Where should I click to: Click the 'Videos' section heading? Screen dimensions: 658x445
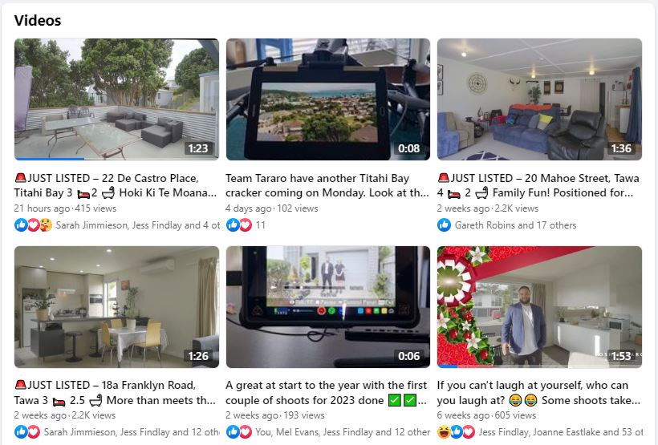[x=38, y=21]
